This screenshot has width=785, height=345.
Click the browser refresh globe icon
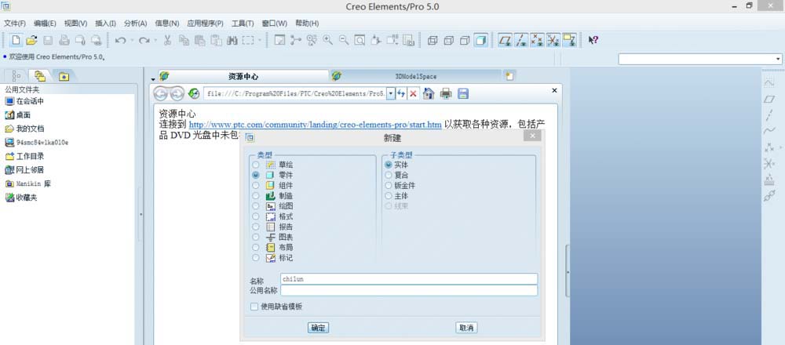pos(194,93)
